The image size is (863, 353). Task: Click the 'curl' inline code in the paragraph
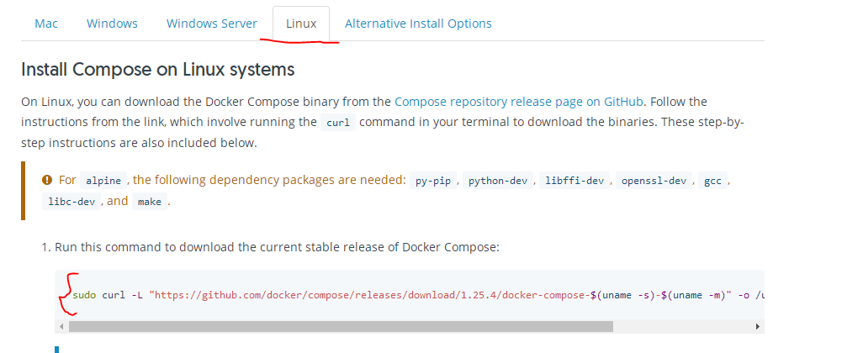pos(338,123)
